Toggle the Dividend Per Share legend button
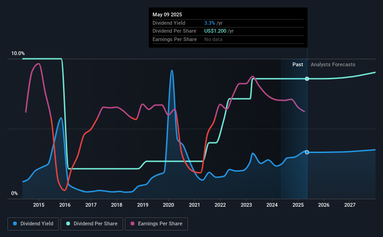 click(92, 224)
